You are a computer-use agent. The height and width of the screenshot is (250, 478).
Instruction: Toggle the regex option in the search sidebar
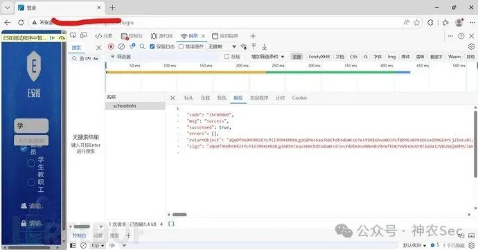coord(88,58)
